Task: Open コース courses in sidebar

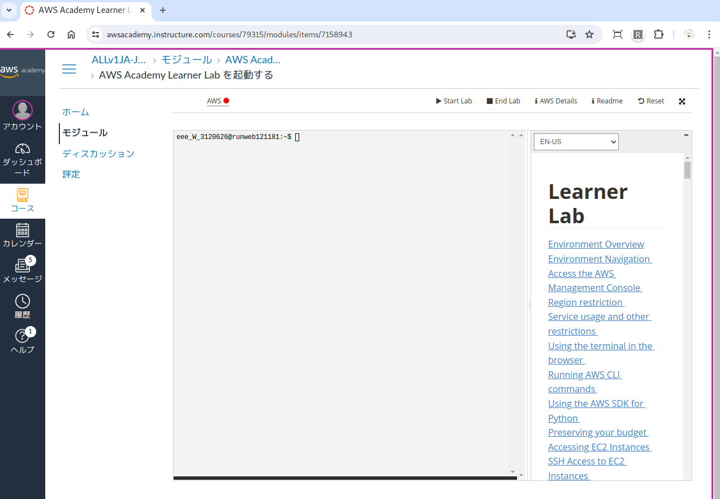Action: tap(23, 201)
